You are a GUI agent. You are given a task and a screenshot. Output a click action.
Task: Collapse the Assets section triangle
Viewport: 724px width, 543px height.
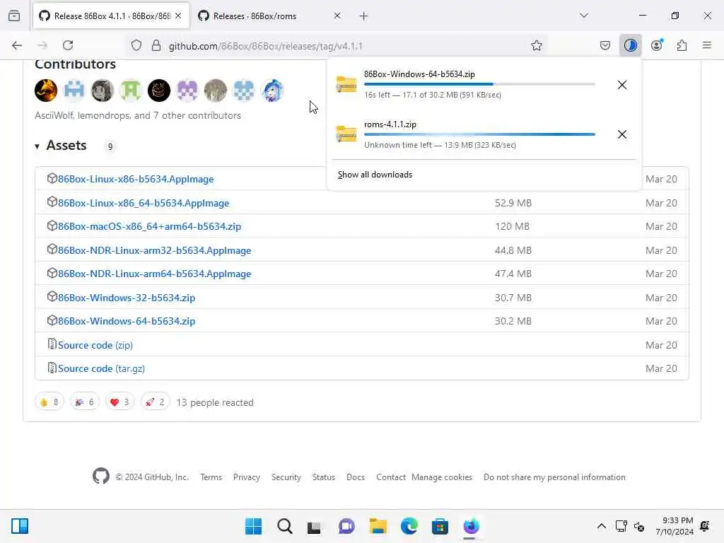coord(37,146)
